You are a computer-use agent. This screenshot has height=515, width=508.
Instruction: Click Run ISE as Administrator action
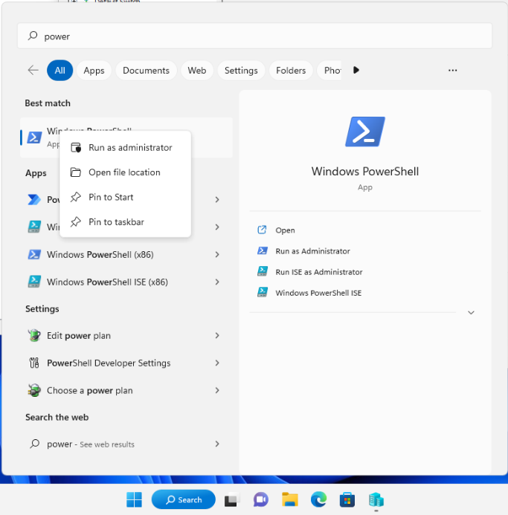click(318, 272)
